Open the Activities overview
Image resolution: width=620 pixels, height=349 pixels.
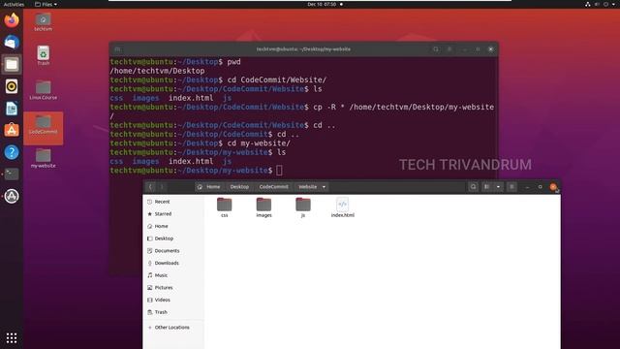point(14,4)
